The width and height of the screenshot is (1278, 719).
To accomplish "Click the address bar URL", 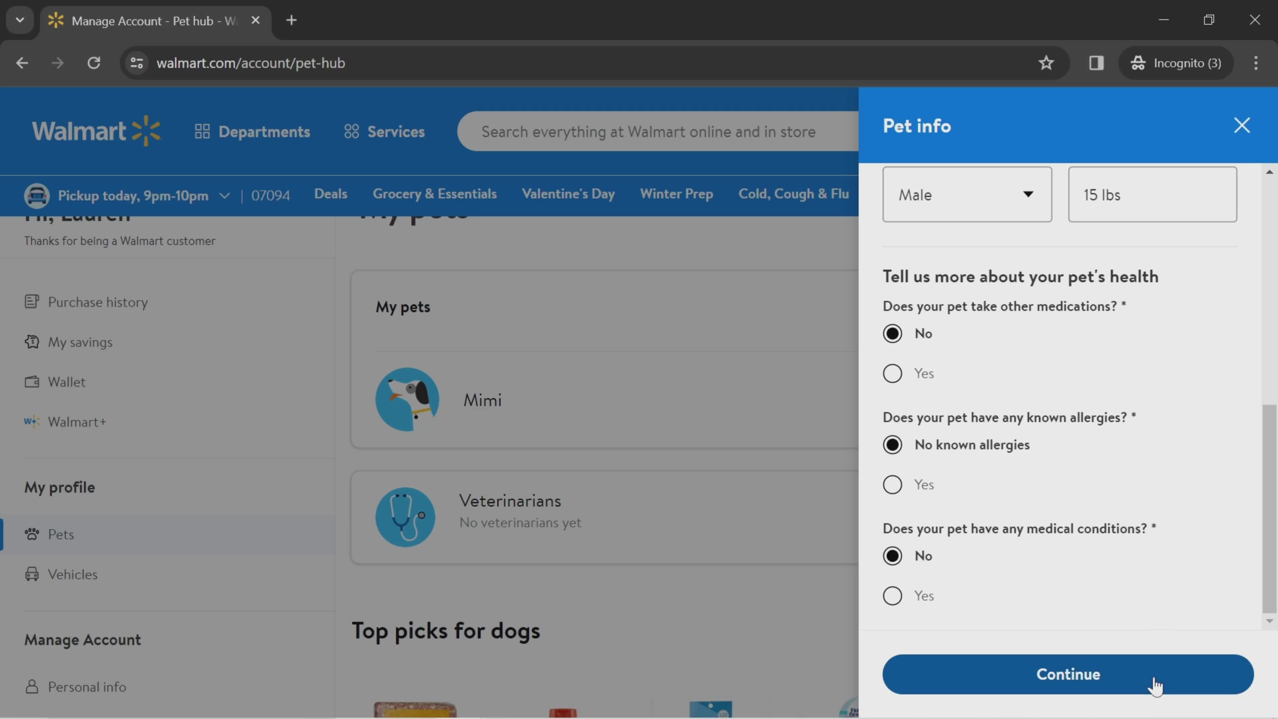I will (251, 63).
